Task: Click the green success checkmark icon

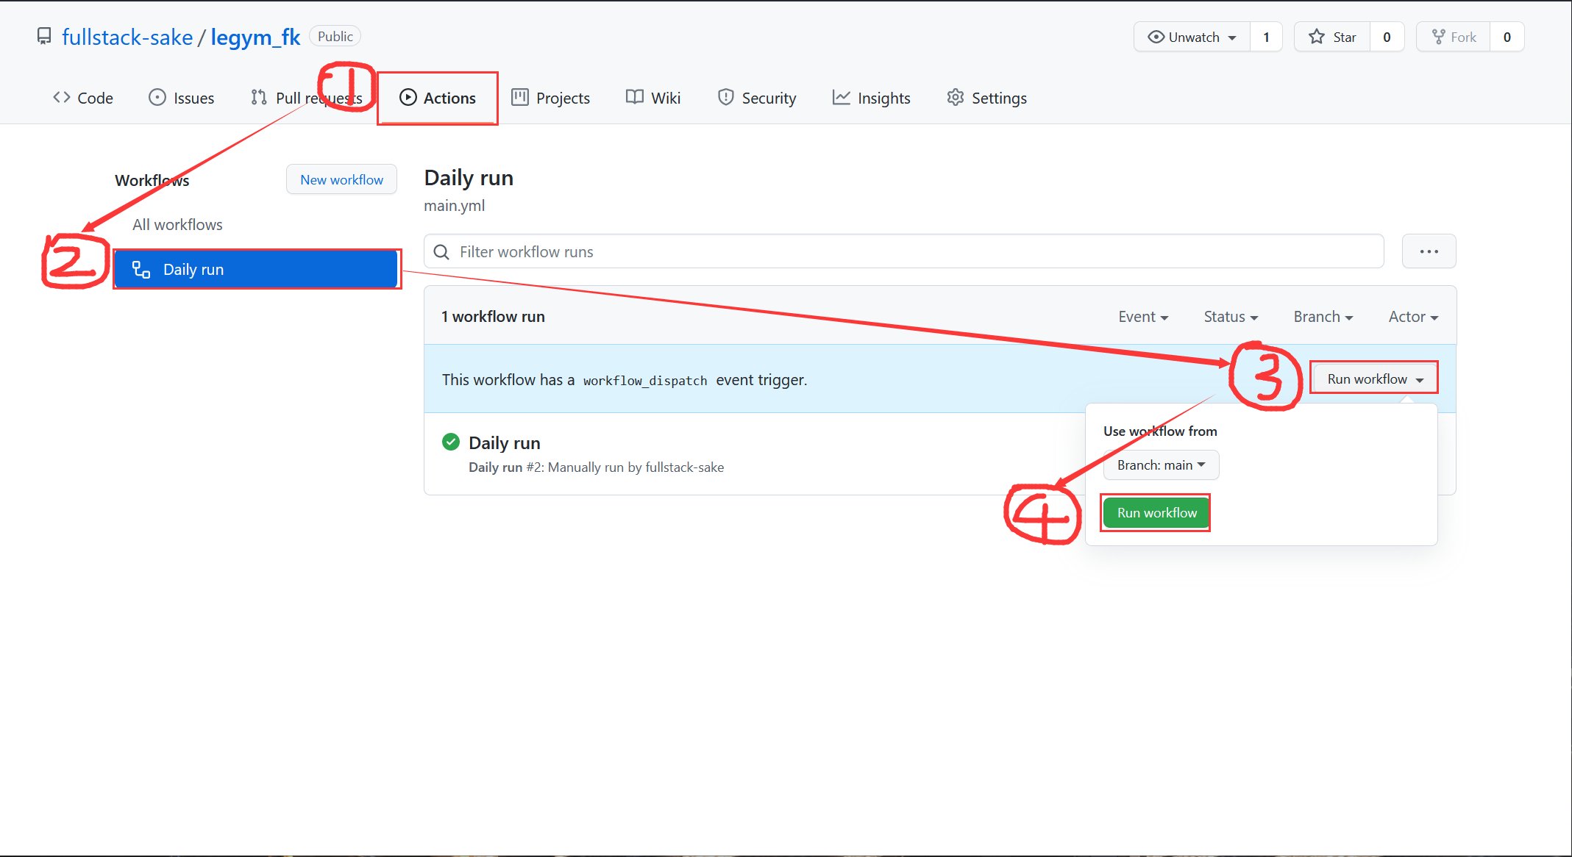Action: [451, 442]
